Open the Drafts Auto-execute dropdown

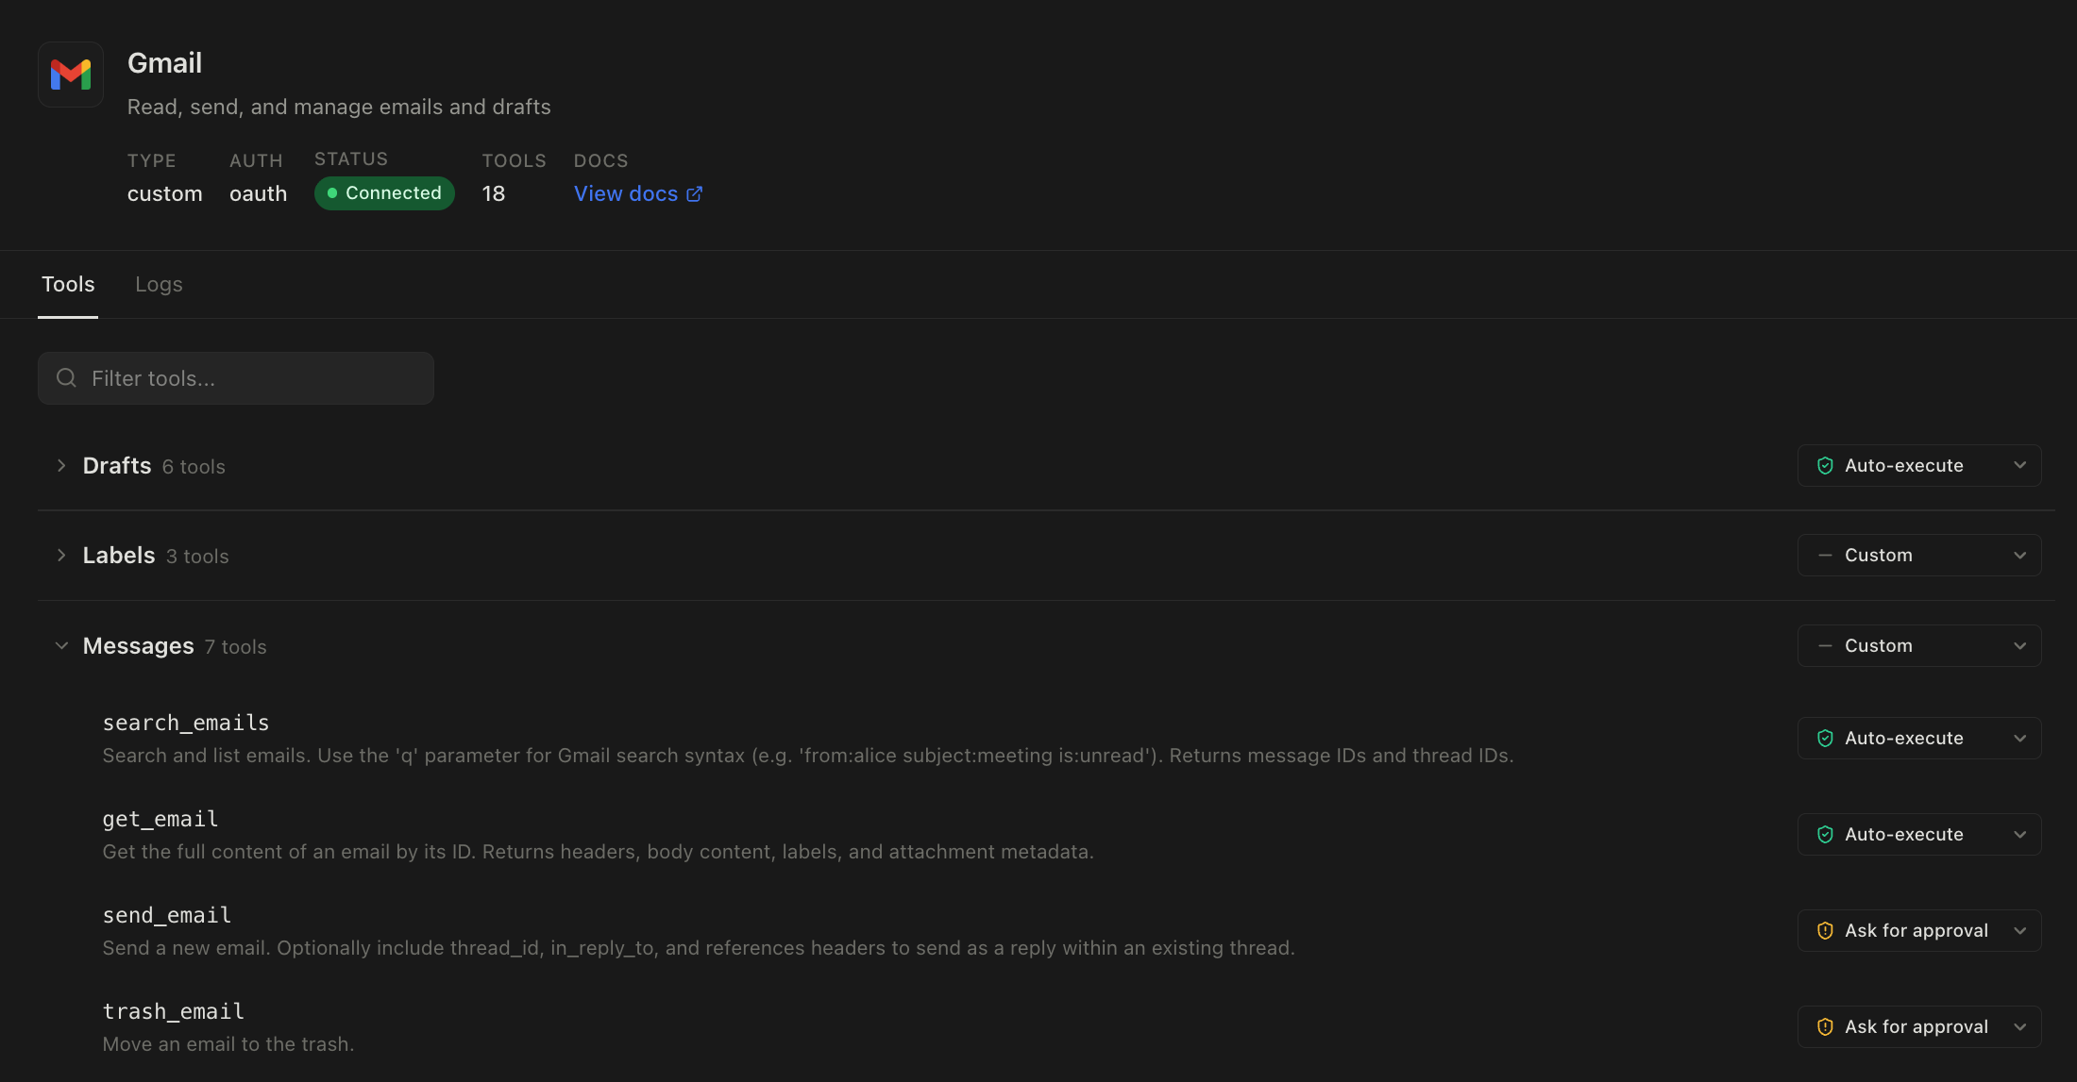1918,466
